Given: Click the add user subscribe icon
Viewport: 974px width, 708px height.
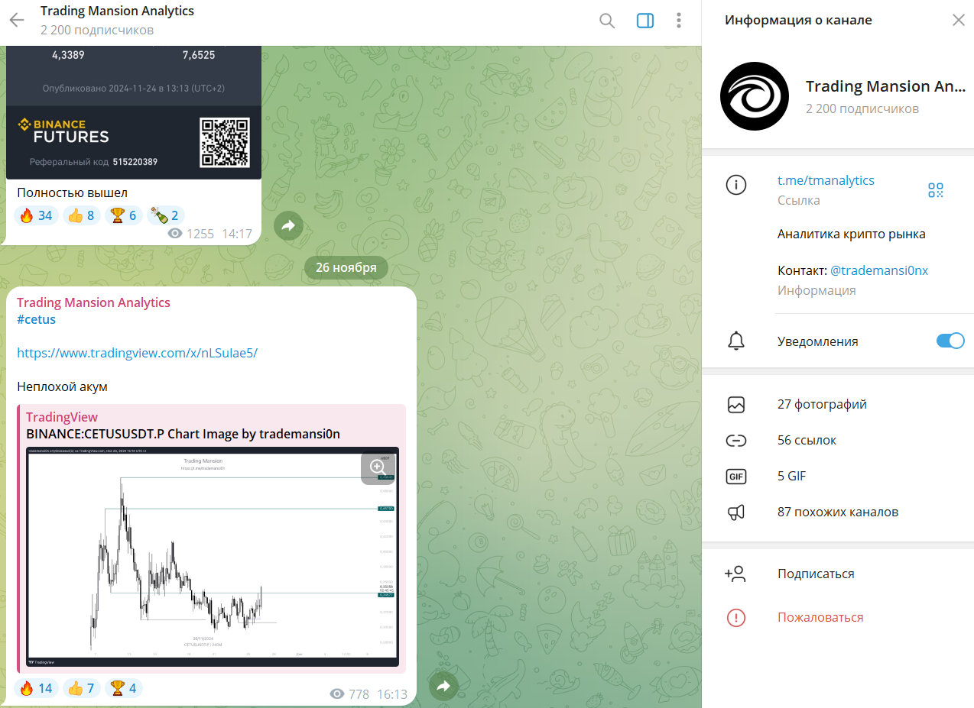Looking at the screenshot, I should [x=735, y=574].
